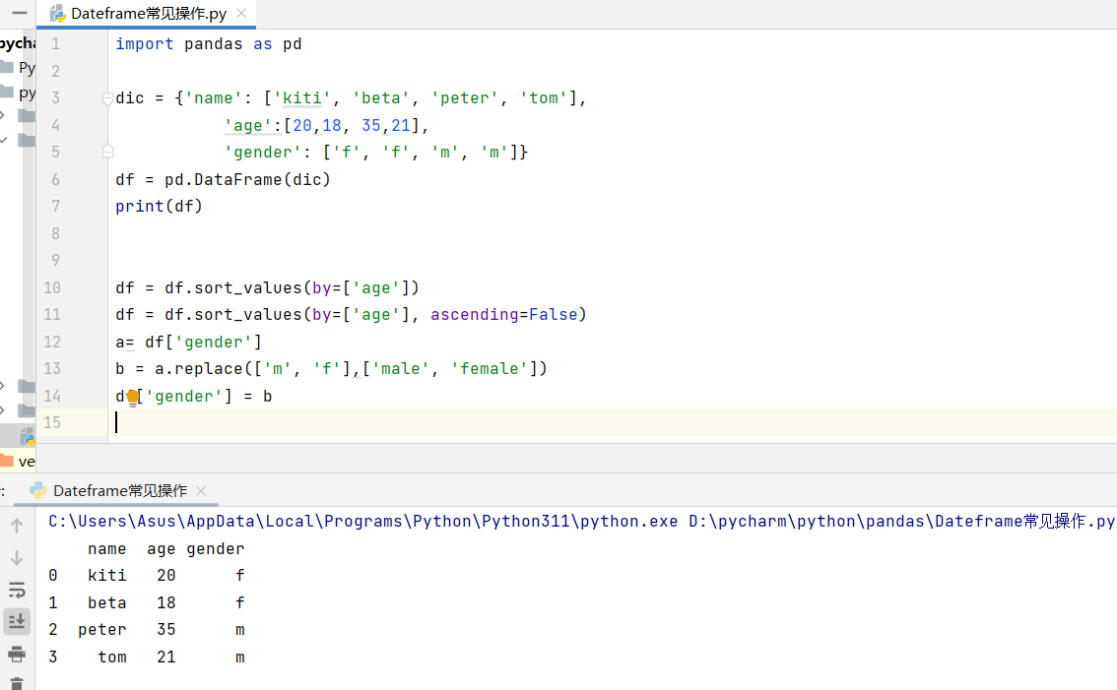Click the print output icon
1117x690 pixels.
click(x=17, y=654)
